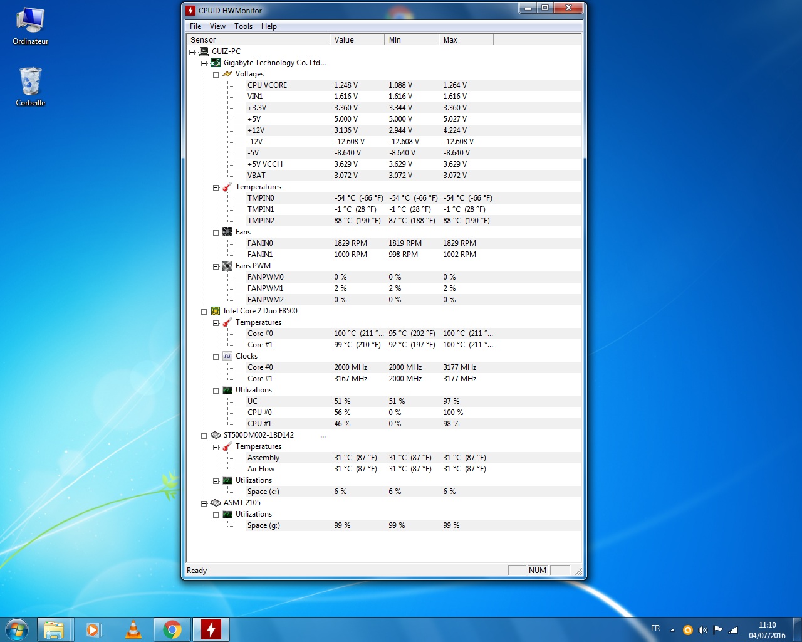Collapse the ASMT 2105 node
The image size is (802, 642).
coord(204,503)
